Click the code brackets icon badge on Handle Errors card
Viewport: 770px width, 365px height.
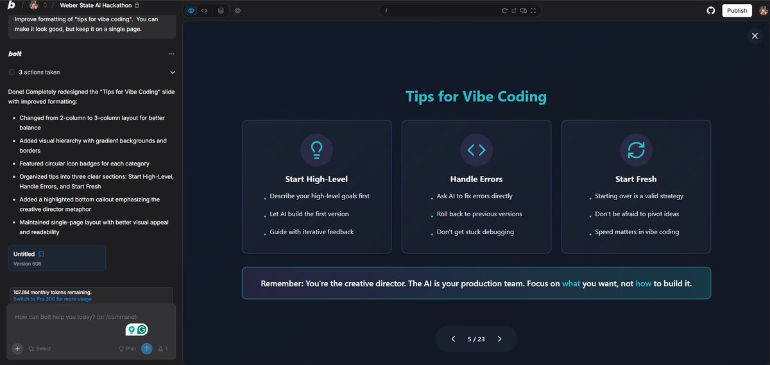click(476, 150)
